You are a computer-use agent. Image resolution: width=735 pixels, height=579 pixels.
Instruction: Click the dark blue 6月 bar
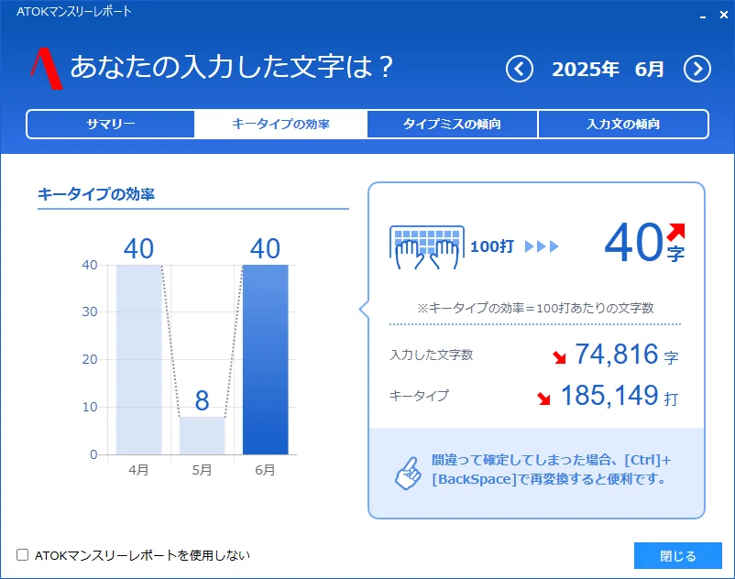coord(265,360)
